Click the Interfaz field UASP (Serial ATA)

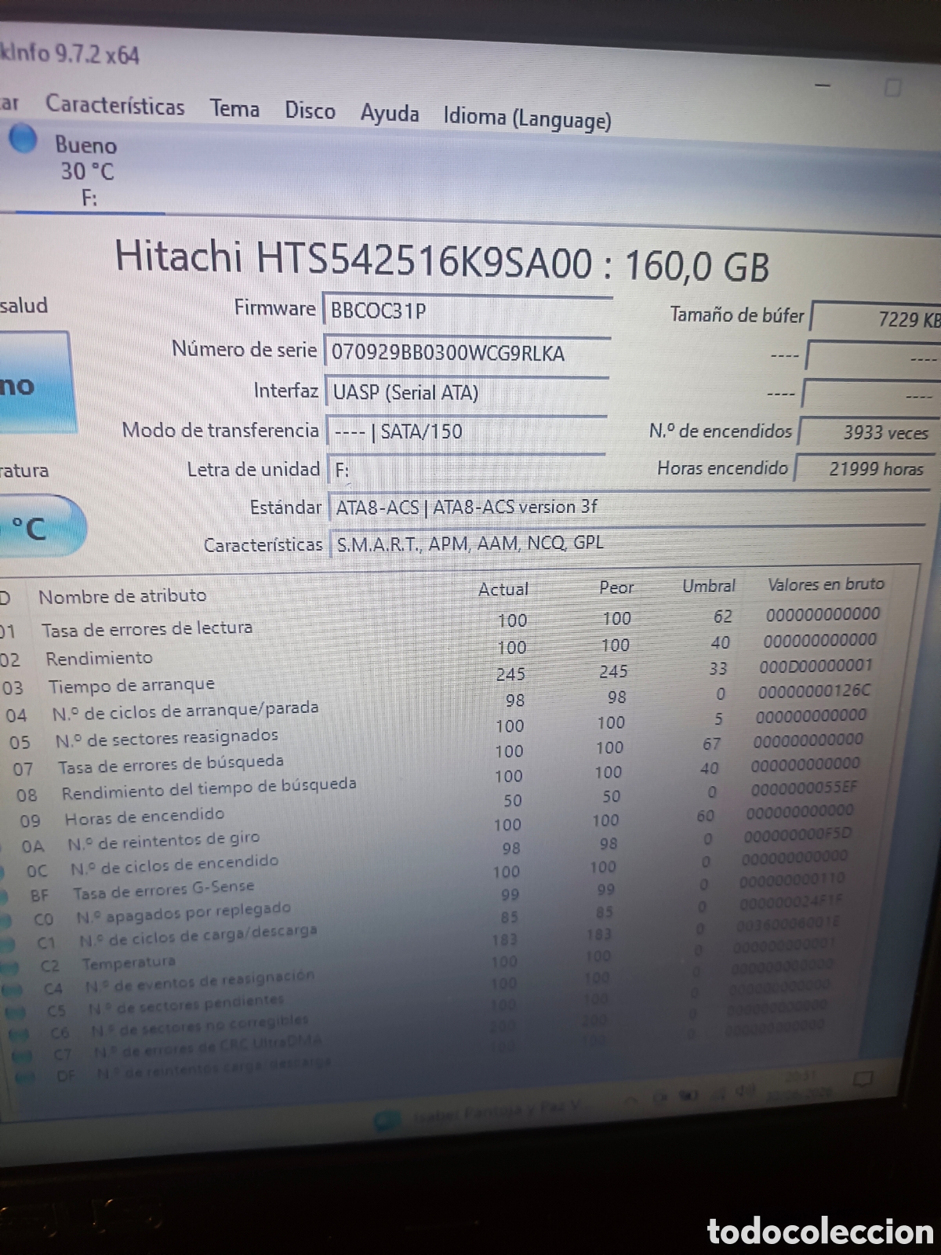coord(466,391)
